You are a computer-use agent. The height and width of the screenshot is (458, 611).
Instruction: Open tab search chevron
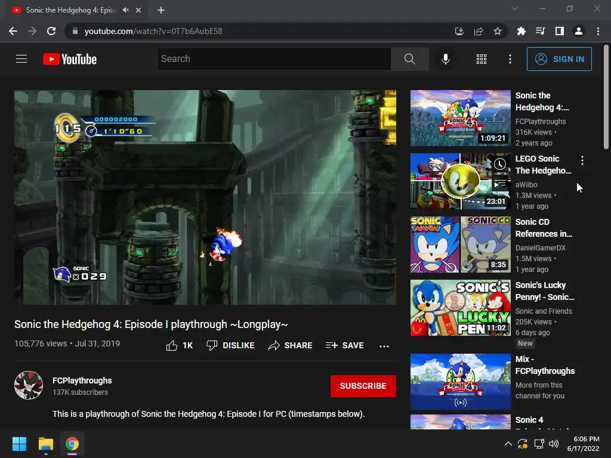515,8
